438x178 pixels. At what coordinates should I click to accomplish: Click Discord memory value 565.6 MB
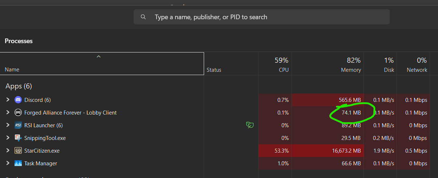[350, 100]
